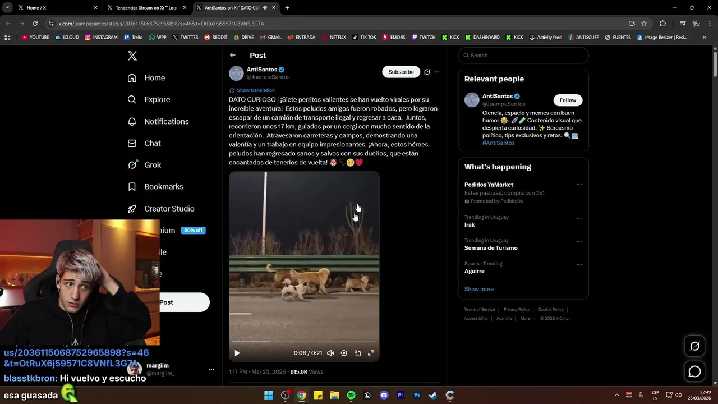Expand video to fullscreen
The image size is (718, 404).
point(371,353)
